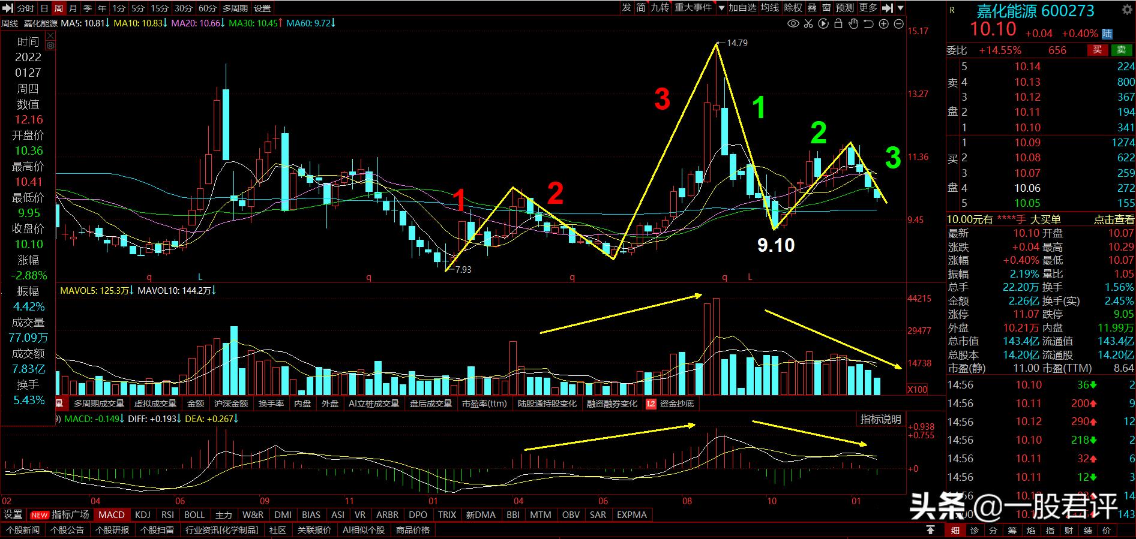Undo the last drawing with the undo arrow
The image size is (1136, 539).
point(868,24)
